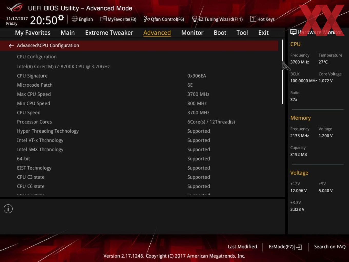
Task: Click the 37x ratio value
Action: [x=294, y=100]
